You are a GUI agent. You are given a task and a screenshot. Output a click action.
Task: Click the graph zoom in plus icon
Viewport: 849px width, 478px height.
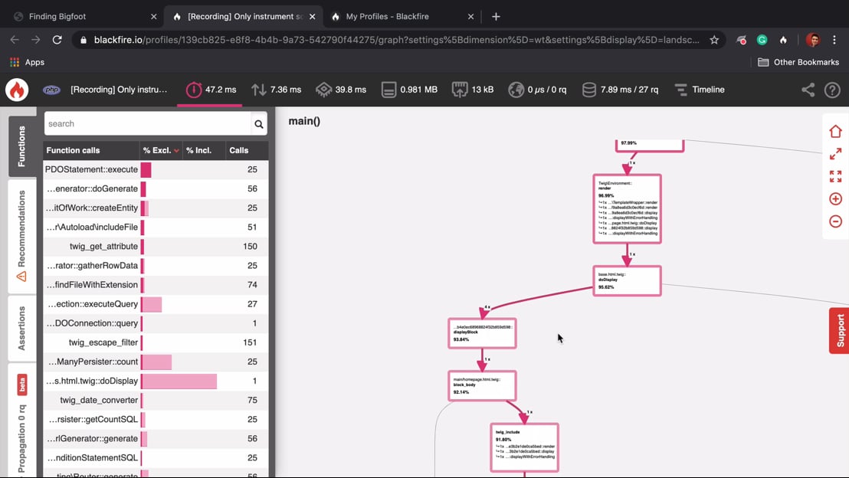click(x=835, y=198)
